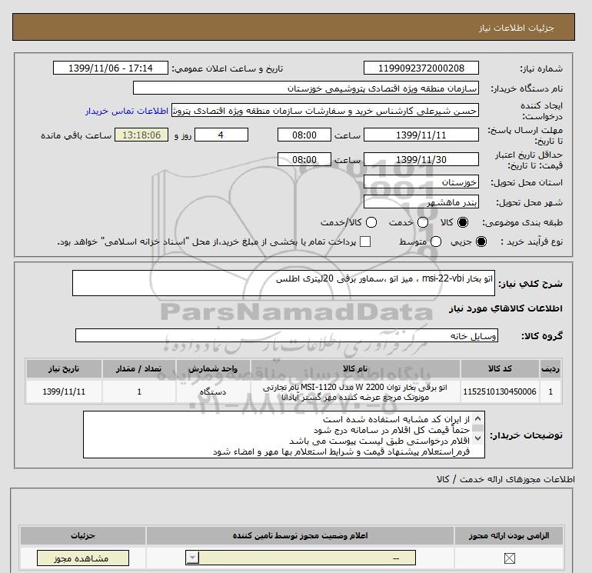Toggle mandatory license checkbox in table

(x=509, y=558)
